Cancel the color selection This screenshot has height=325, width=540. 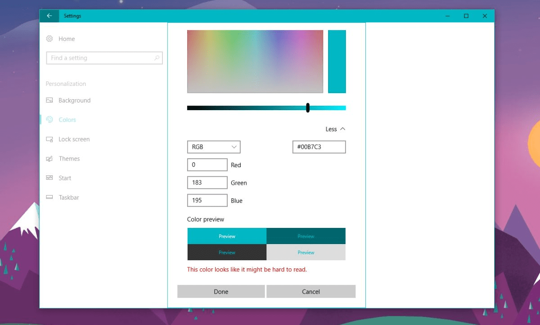point(311,291)
